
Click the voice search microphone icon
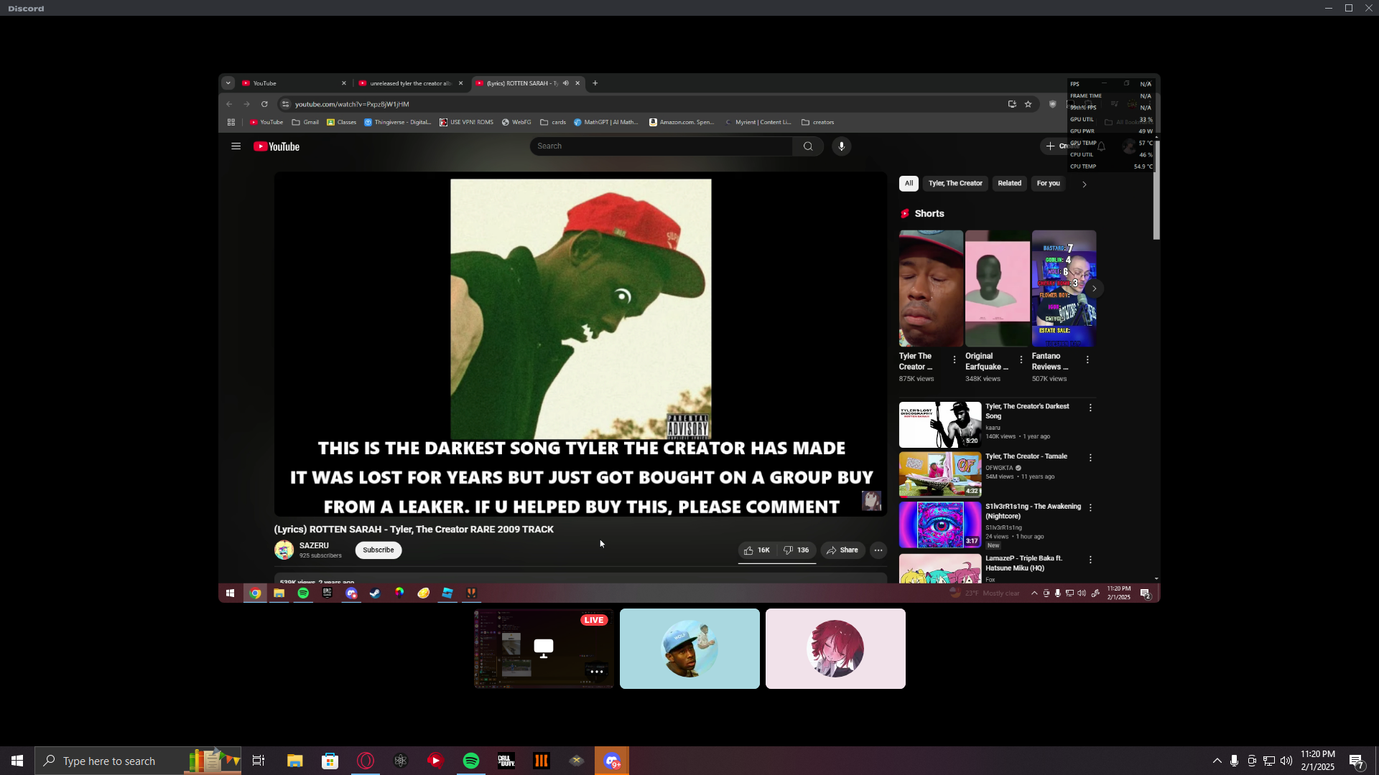[x=841, y=146]
